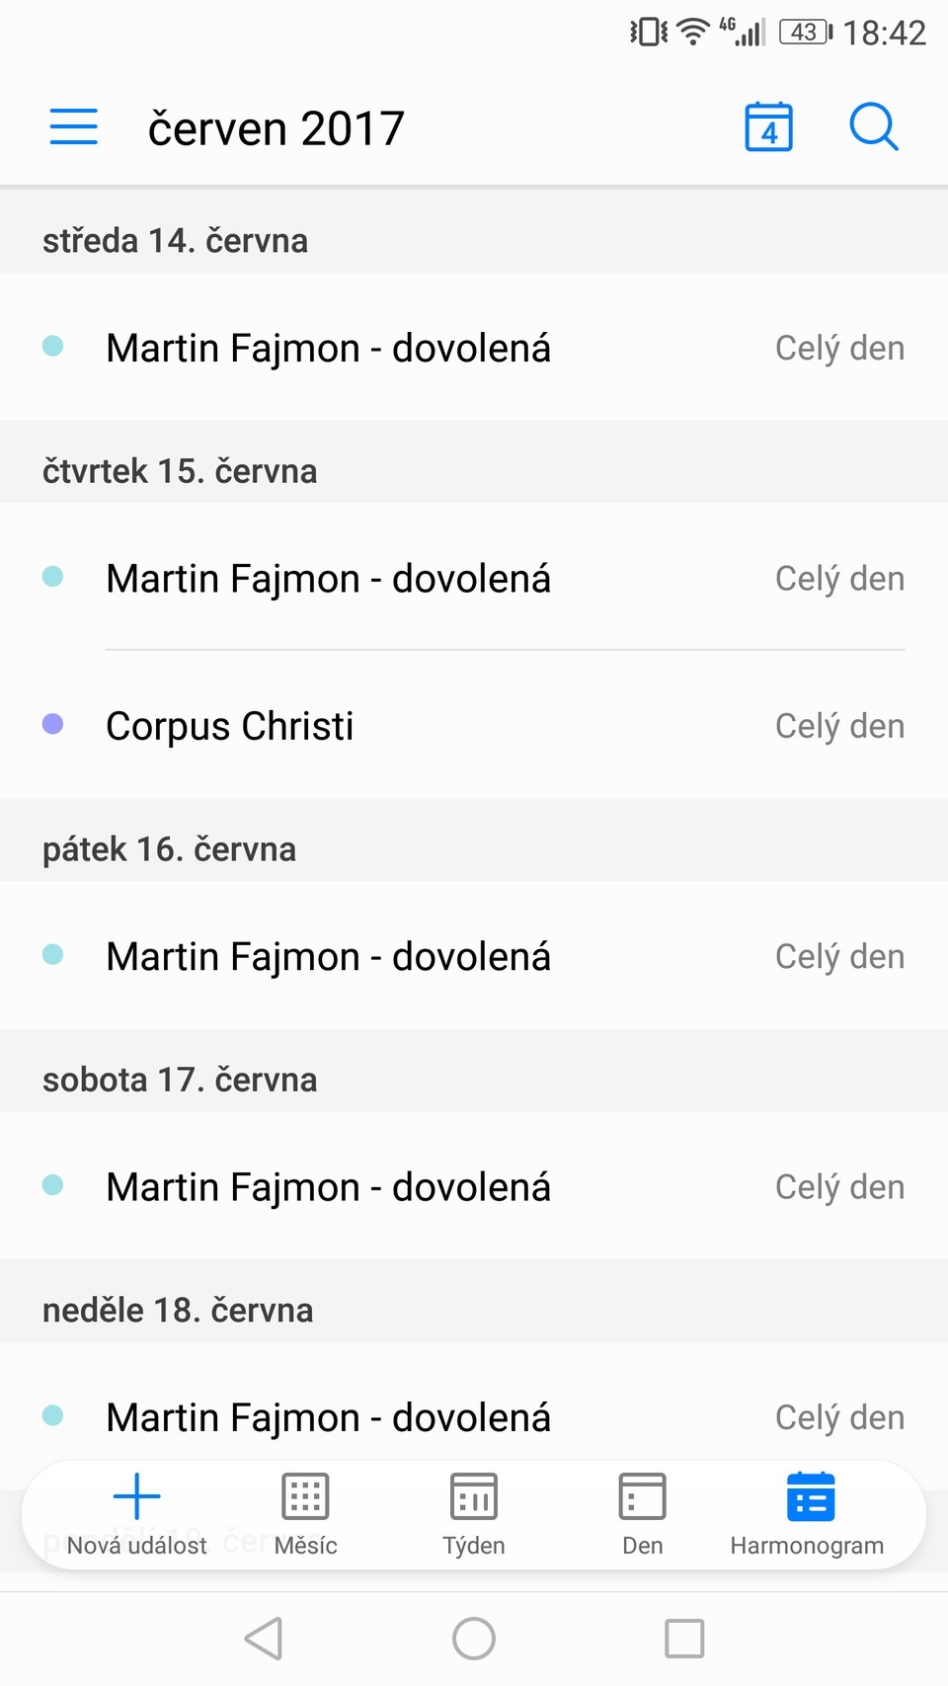Open dovolená event on neděle 18. června
The width and height of the screenshot is (948, 1686).
474,1416
